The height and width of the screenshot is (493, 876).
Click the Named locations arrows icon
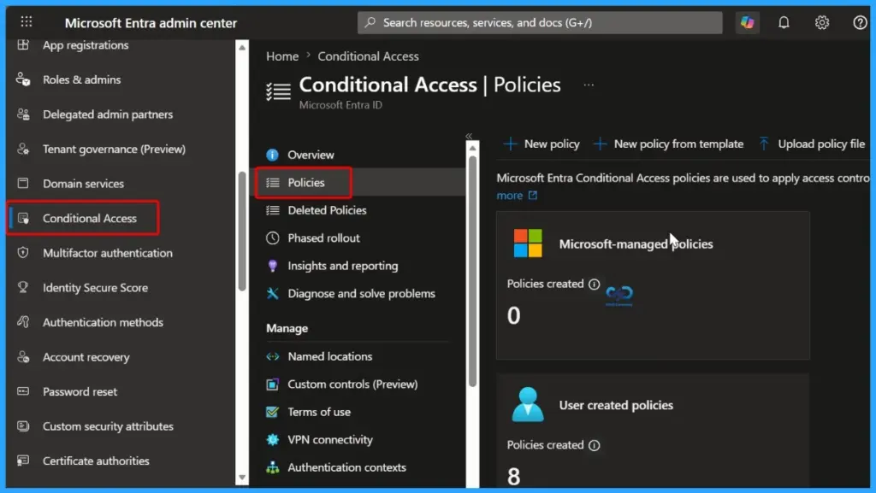272,356
